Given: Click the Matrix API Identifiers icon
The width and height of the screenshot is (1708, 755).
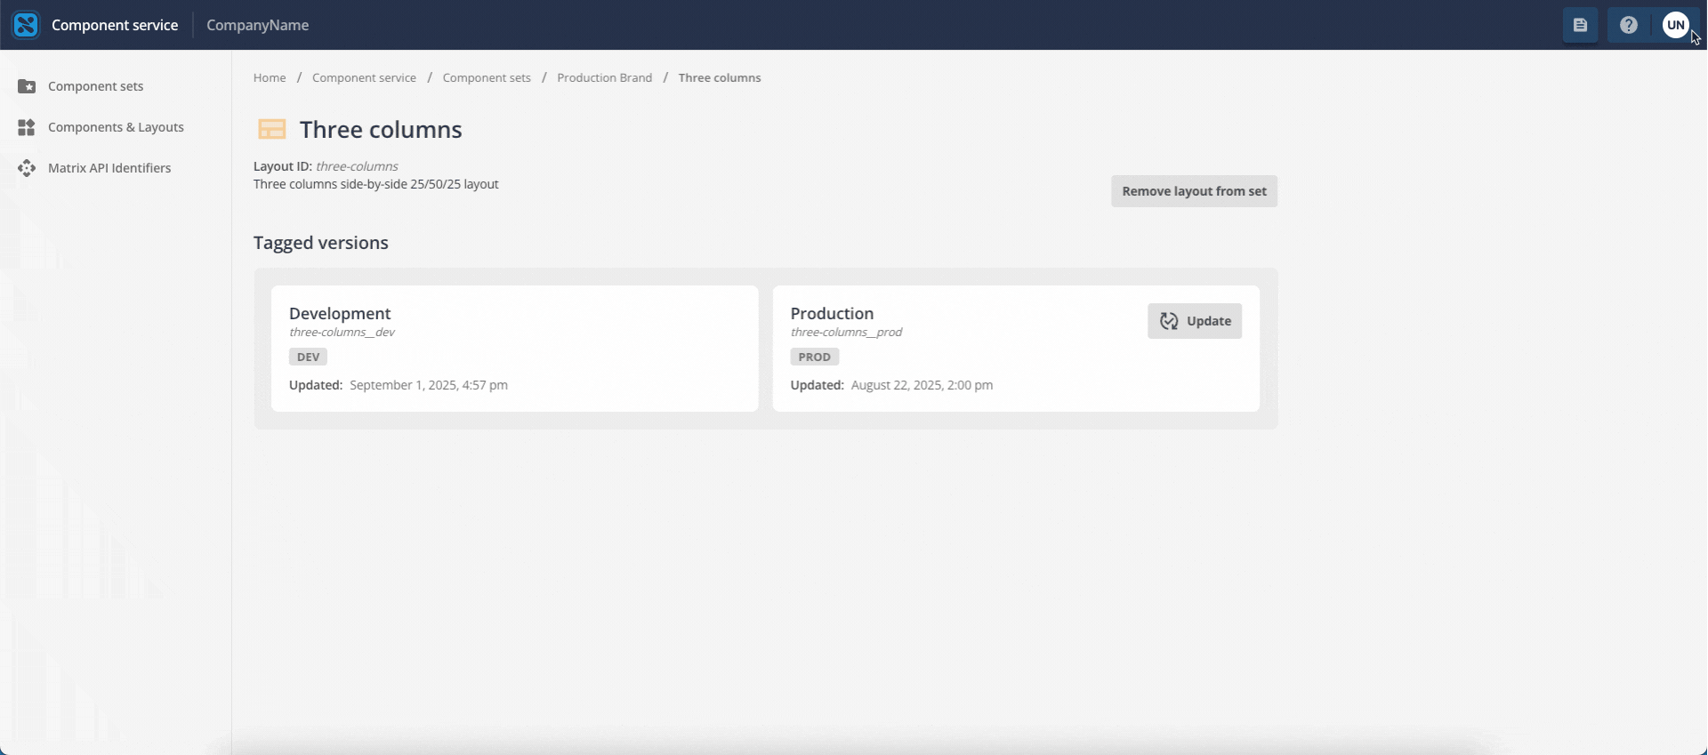Looking at the screenshot, I should [27, 168].
